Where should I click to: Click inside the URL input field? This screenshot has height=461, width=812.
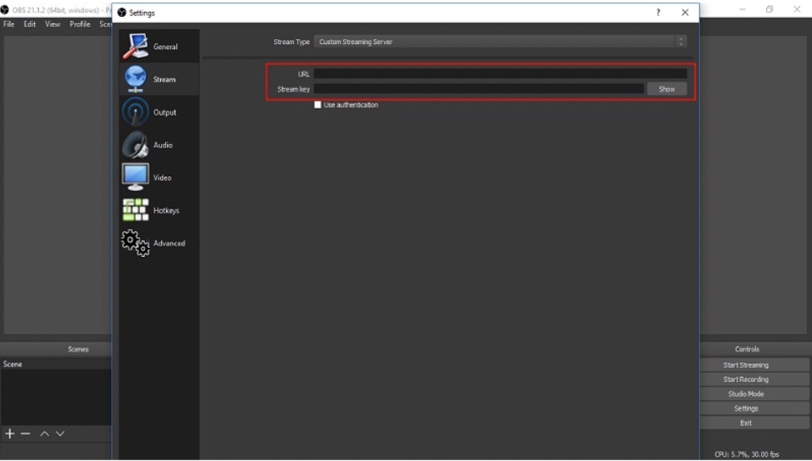coord(500,74)
